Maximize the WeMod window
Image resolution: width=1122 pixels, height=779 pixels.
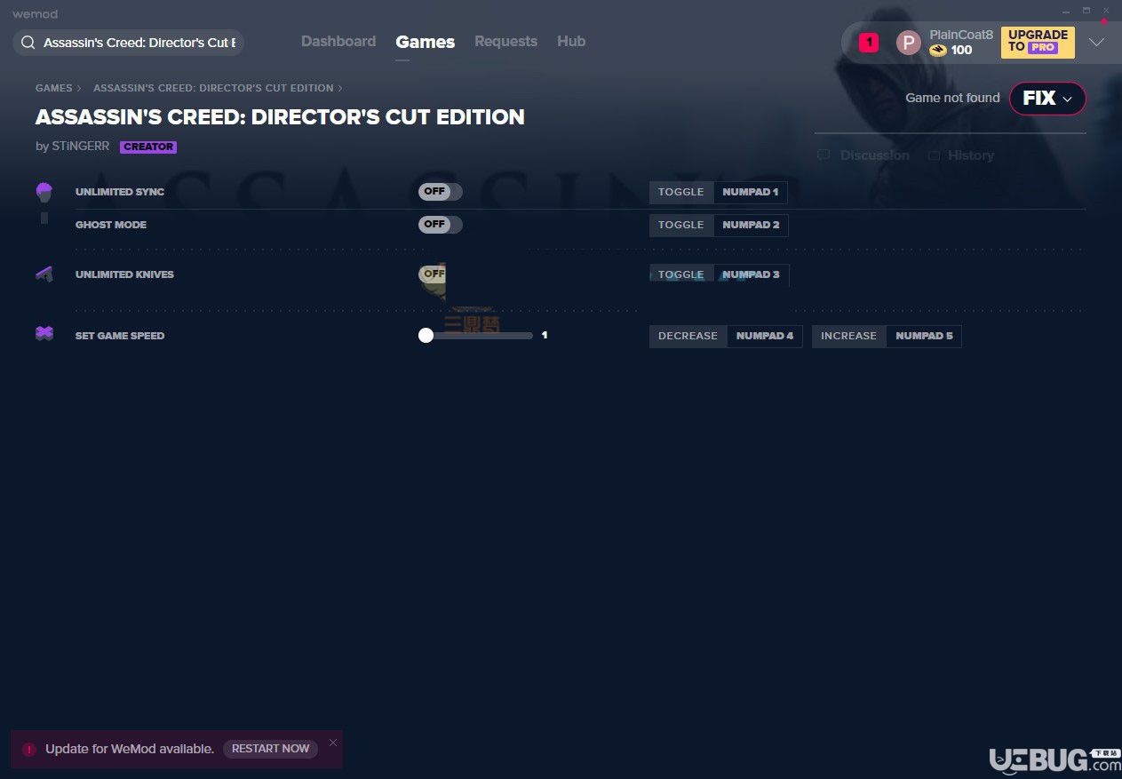(x=1086, y=10)
